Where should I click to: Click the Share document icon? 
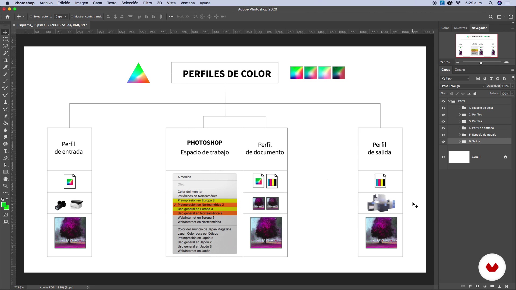point(511,17)
